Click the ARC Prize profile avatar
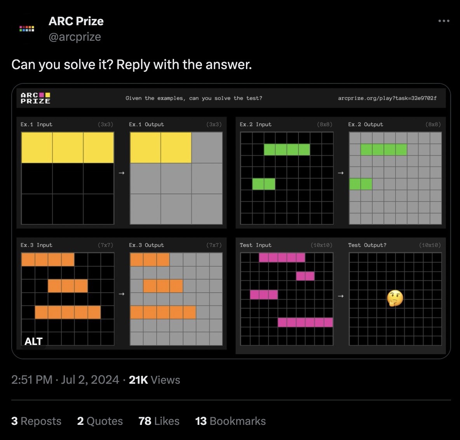This screenshot has width=460, height=440. click(27, 29)
